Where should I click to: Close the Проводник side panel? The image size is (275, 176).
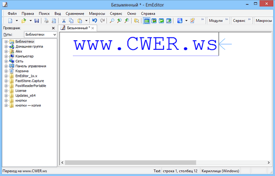53,28
